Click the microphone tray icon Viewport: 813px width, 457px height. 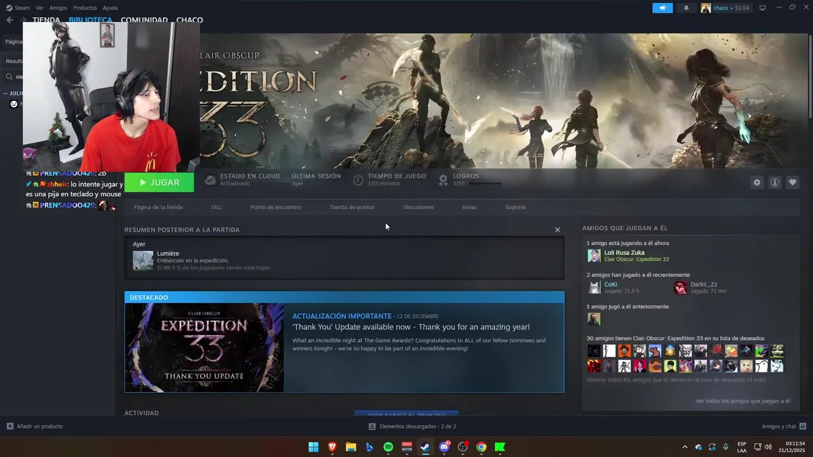[725, 447]
